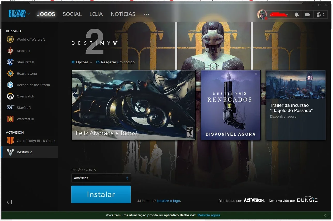
Task: Select Call of Duty: Black Ops 4 icon
Action: [10, 141]
